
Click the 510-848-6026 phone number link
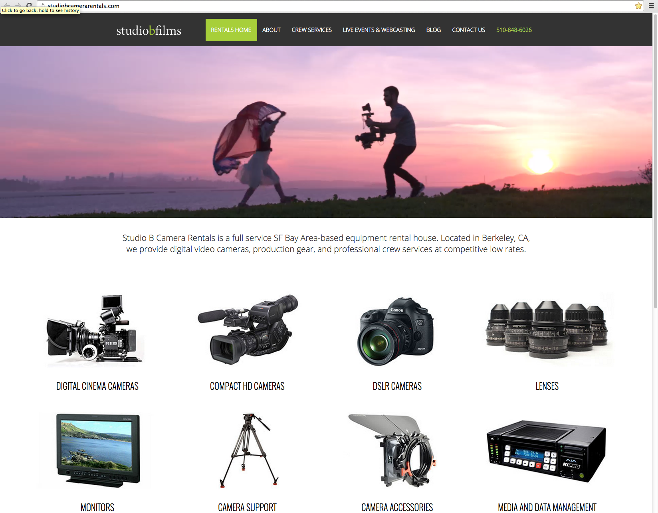click(514, 30)
